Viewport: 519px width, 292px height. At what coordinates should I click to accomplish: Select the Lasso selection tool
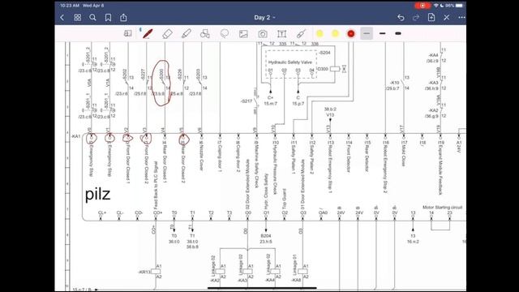[x=225, y=33]
